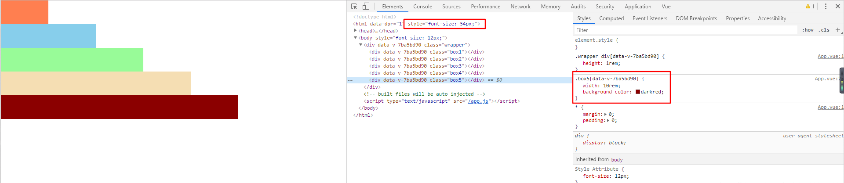Image resolution: width=844 pixels, height=183 pixels.
Task: Select the Properties sidebar tab
Action: pyautogui.click(x=738, y=18)
